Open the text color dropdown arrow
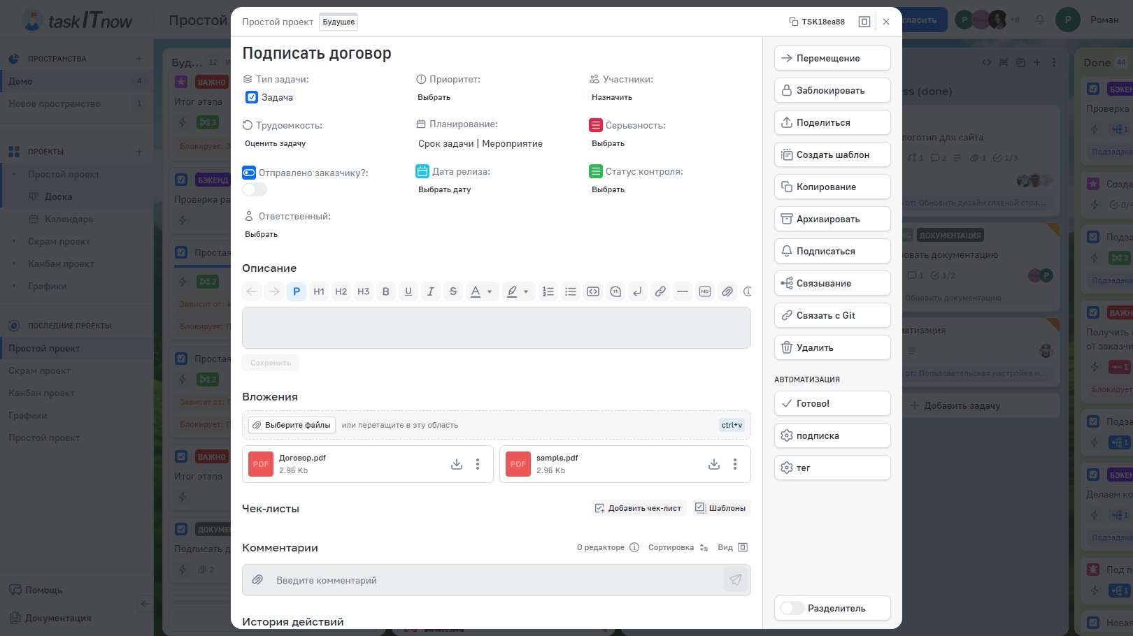This screenshot has width=1133, height=636. (x=490, y=291)
